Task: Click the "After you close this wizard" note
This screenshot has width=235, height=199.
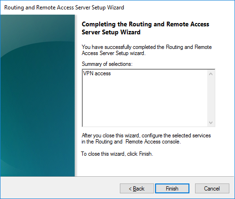Action: [x=146, y=135]
